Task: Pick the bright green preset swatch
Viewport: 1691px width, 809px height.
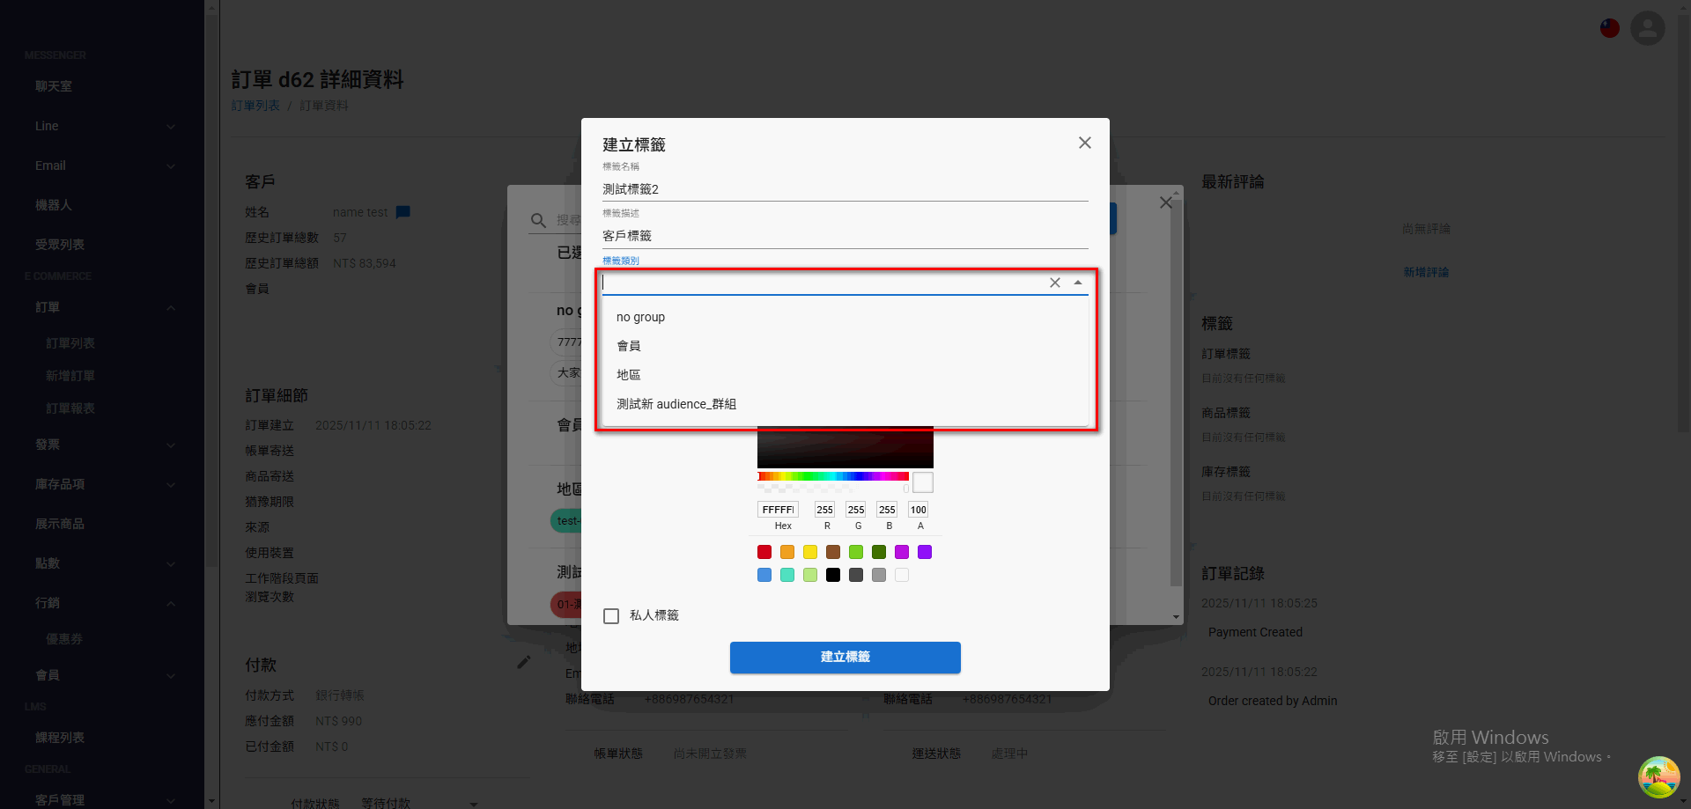Action: [856, 552]
